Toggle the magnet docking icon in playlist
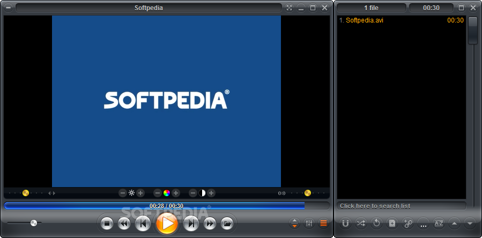 (345, 224)
